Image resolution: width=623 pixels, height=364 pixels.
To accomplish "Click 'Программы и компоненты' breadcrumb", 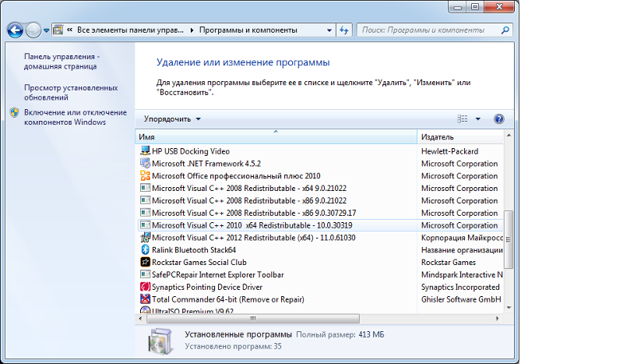I will pyautogui.click(x=248, y=30).
